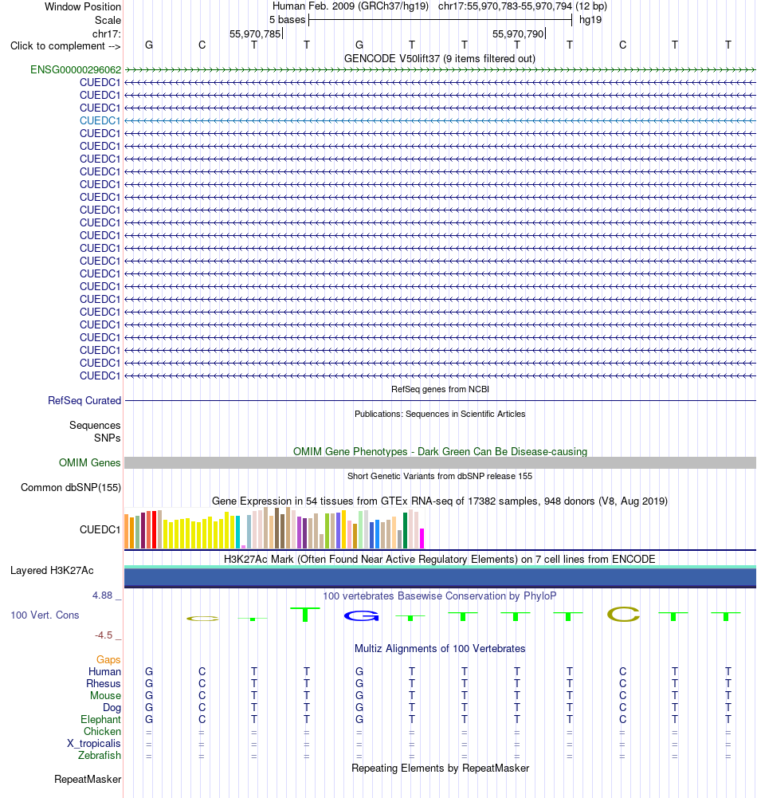
Task: Click the Elephant species row label
Action: (100, 720)
